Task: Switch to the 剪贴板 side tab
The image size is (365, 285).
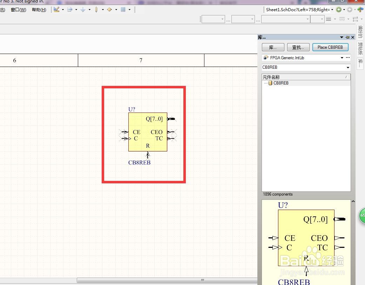Action: [x=360, y=48]
